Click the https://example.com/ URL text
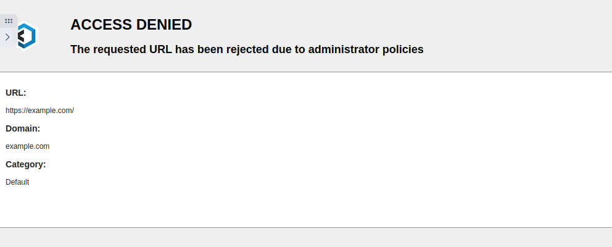Image resolution: width=612 pixels, height=247 pixels. (39, 111)
